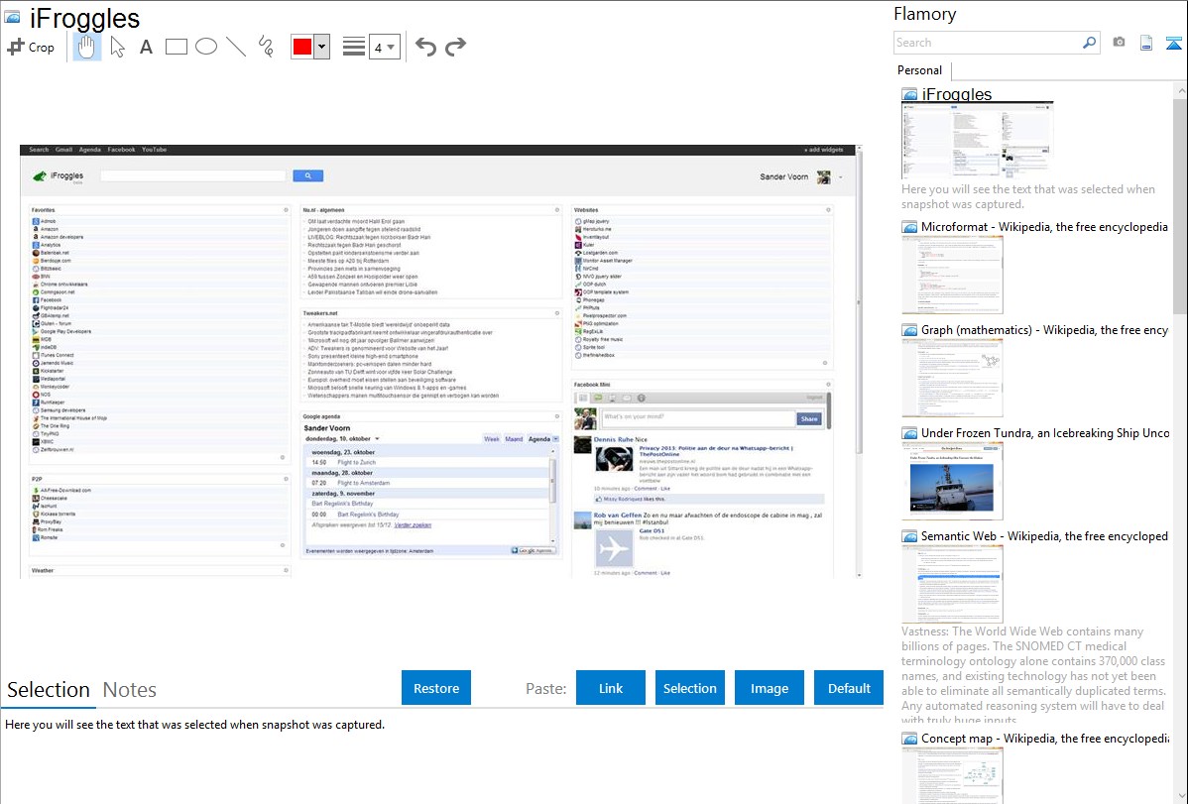Click the large iFroggles heading text
Viewport: 1188px width, 804px height.
coord(85,18)
